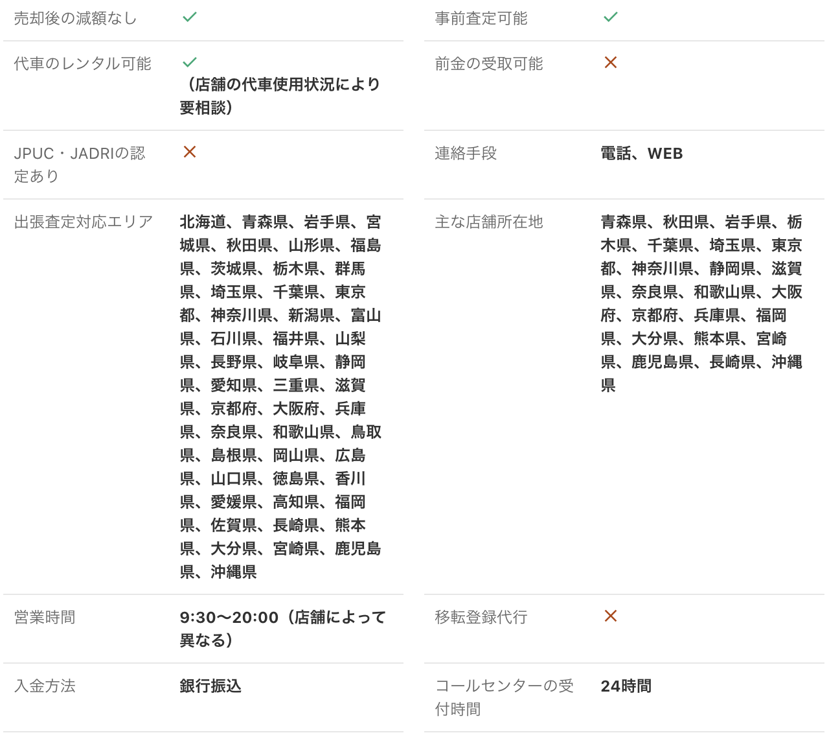829x735 pixels.
Task: Click the red cross beside 移転登録代行
Action: click(610, 616)
